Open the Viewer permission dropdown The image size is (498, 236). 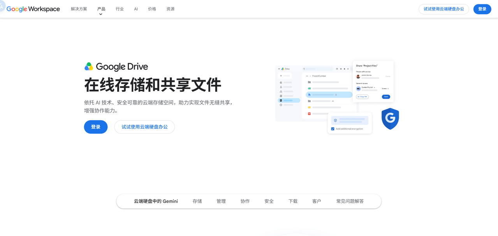[x=385, y=89]
